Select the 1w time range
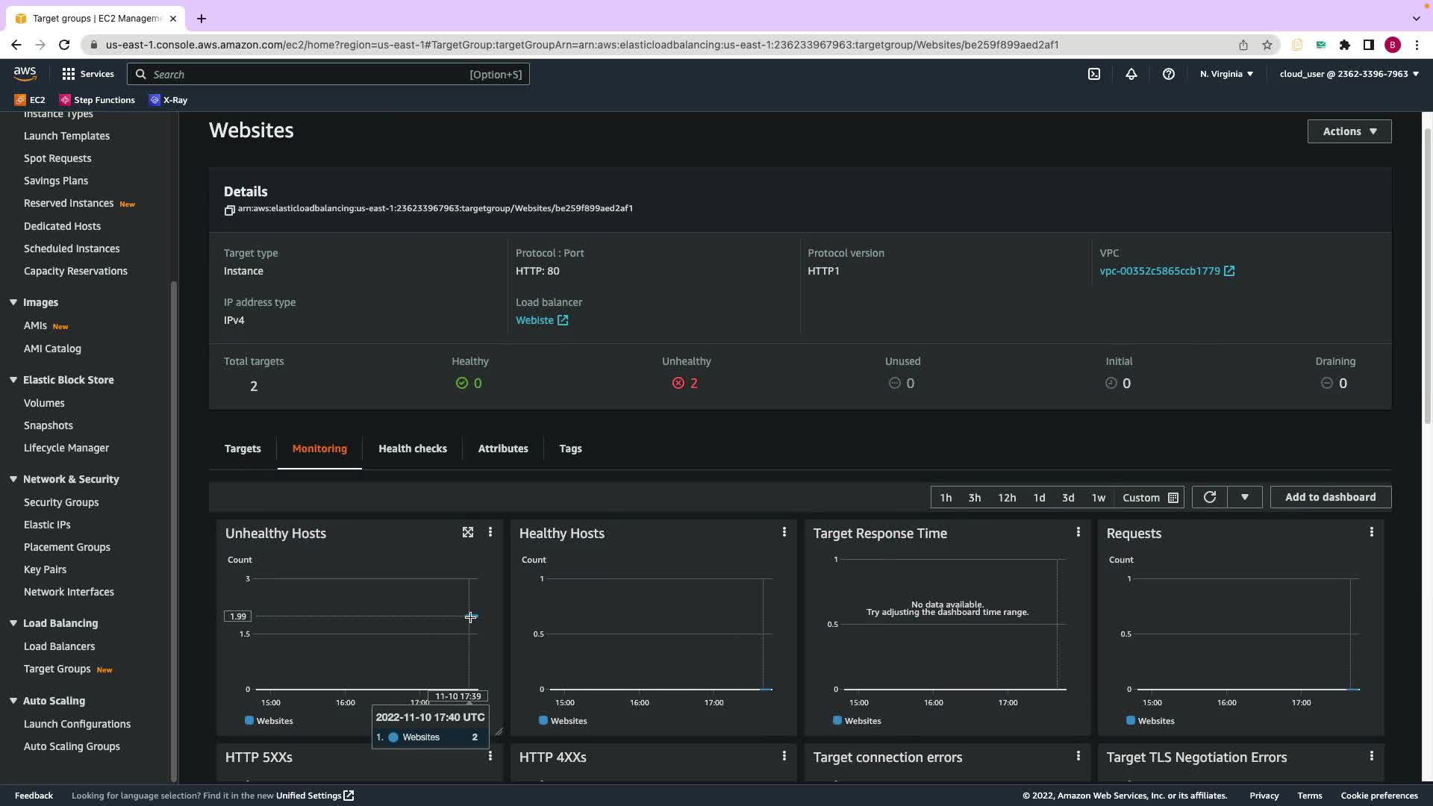Image resolution: width=1433 pixels, height=806 pixels. tap(1098, 498)
